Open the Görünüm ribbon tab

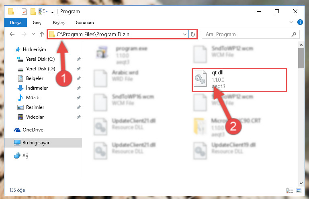85,23
